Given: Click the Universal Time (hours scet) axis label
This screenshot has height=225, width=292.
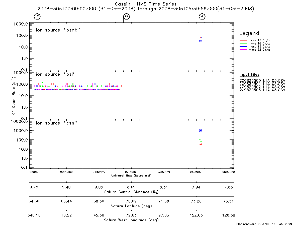Looking at the screenshot, I should [131, 175].
